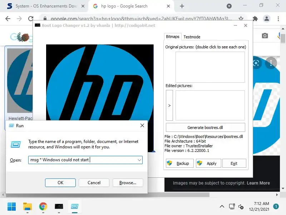Click the network status tray icon

point(232,207)
